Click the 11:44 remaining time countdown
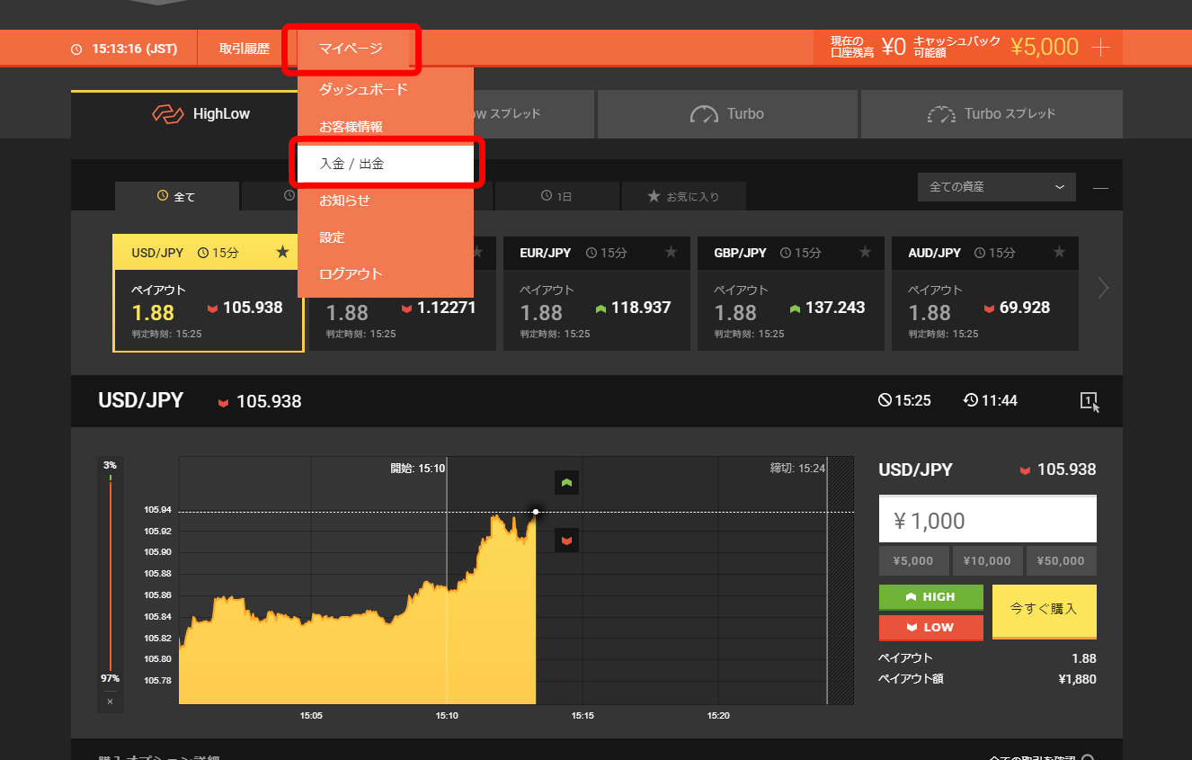Image resolution: width=1192 pixels, height=760 pixels. coord(991,401)
